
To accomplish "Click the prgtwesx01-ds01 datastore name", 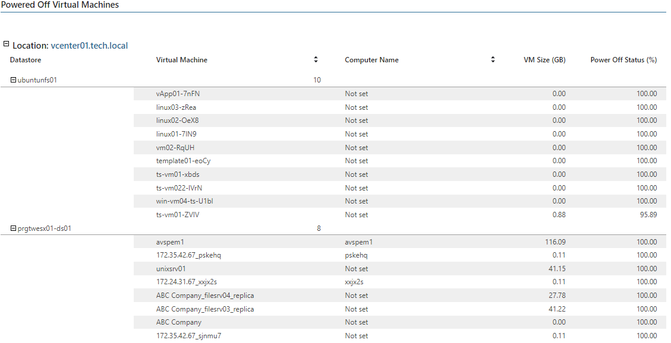I will coord(45,228).
